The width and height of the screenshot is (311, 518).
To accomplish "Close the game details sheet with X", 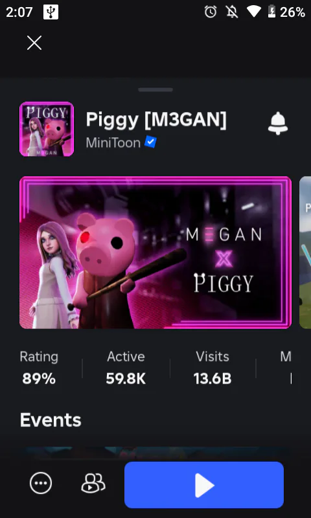I will click(34, 43).
